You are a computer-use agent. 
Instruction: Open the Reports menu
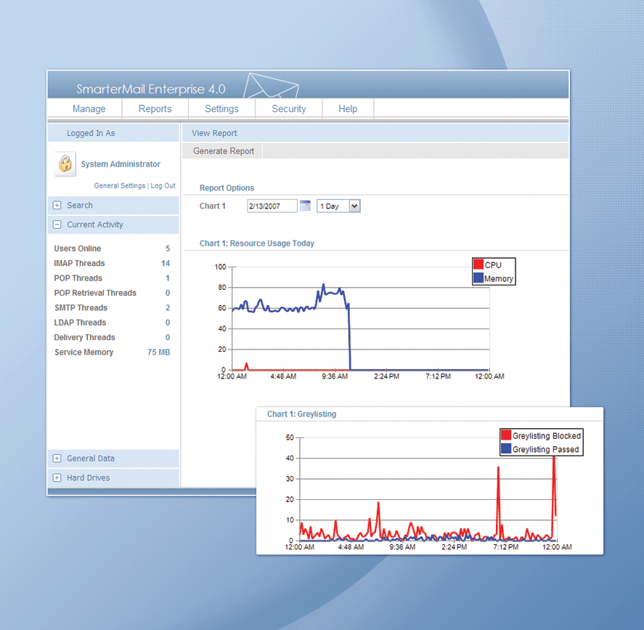tap(155, 109)
